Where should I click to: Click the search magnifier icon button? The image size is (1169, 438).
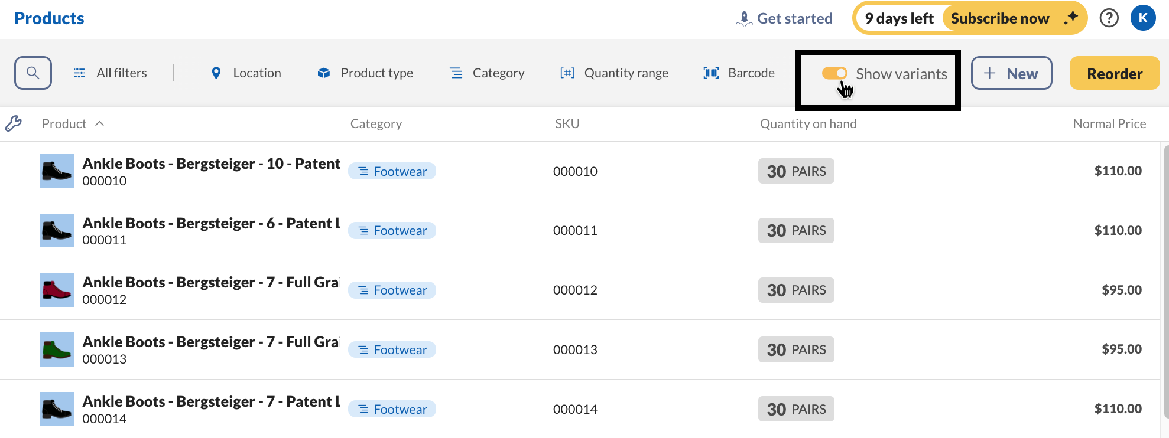(x=33, y=73)
